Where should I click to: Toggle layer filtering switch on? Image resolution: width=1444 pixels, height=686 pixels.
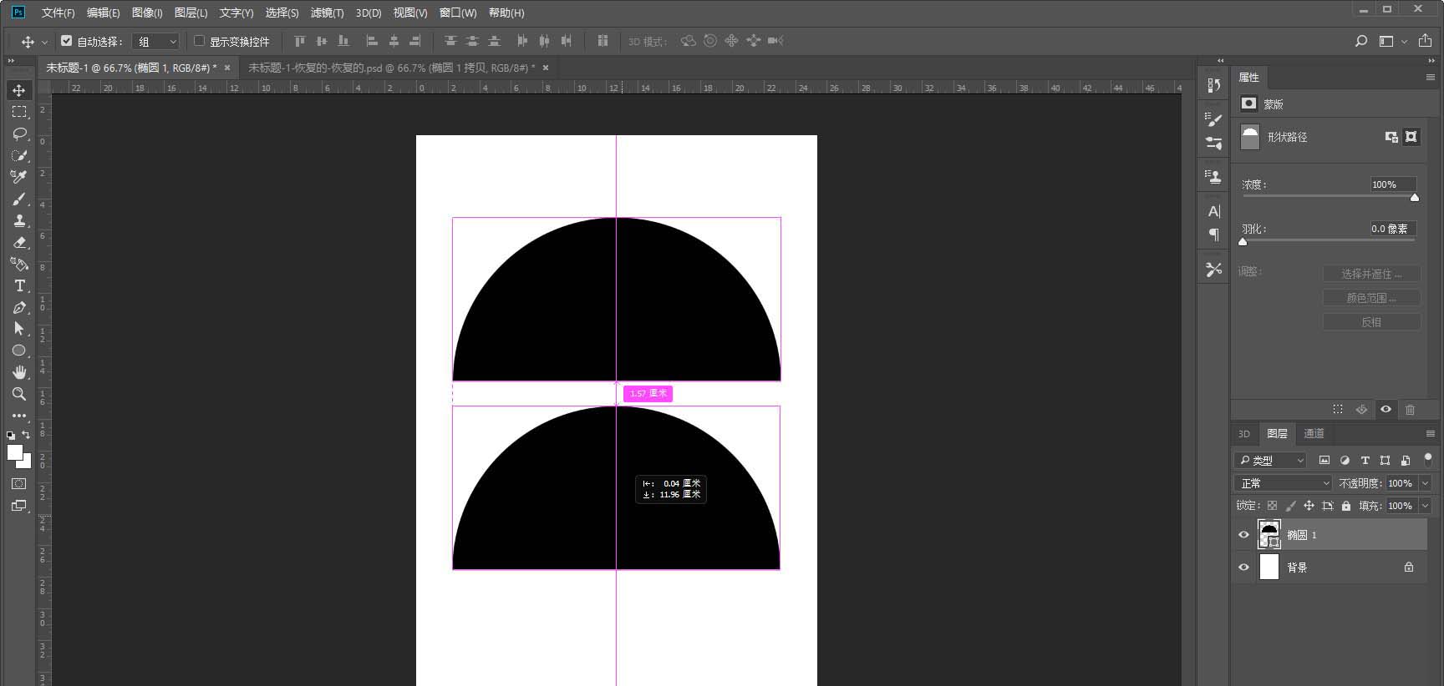[1428, 459]
